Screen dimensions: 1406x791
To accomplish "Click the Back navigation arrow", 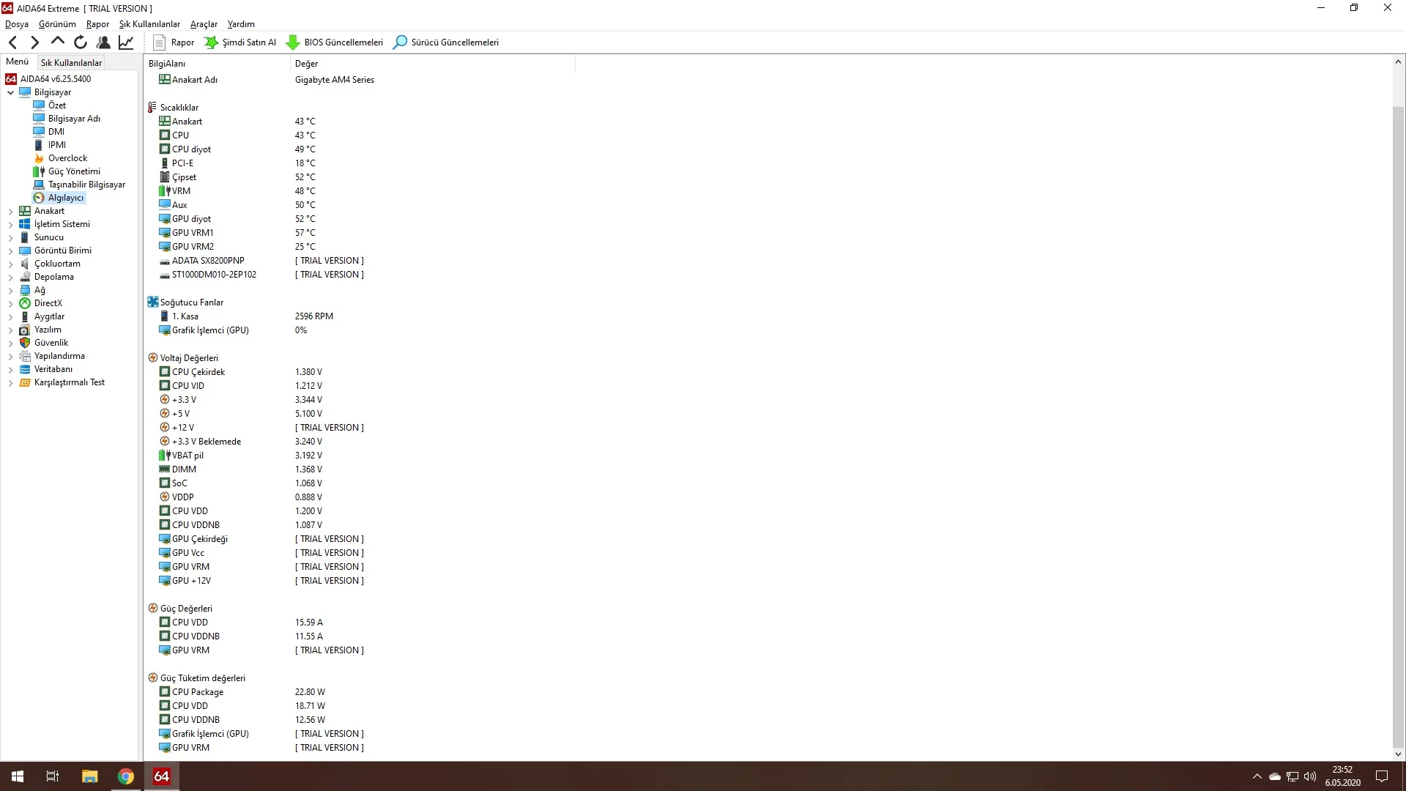I will 12,42.
